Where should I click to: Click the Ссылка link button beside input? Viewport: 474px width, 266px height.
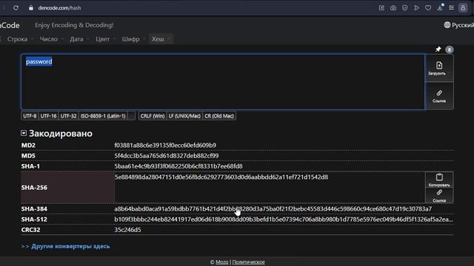439,96
